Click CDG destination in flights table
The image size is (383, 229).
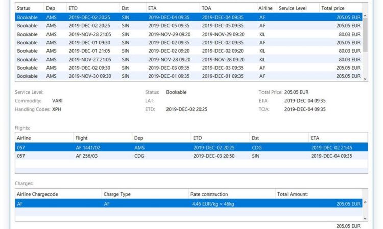pos(257,148)
